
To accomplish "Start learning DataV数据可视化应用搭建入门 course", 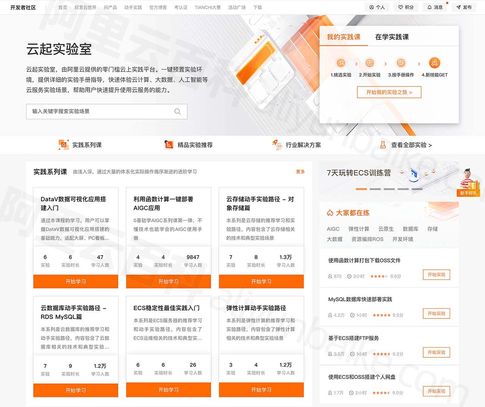I will (x=76, y=281).
